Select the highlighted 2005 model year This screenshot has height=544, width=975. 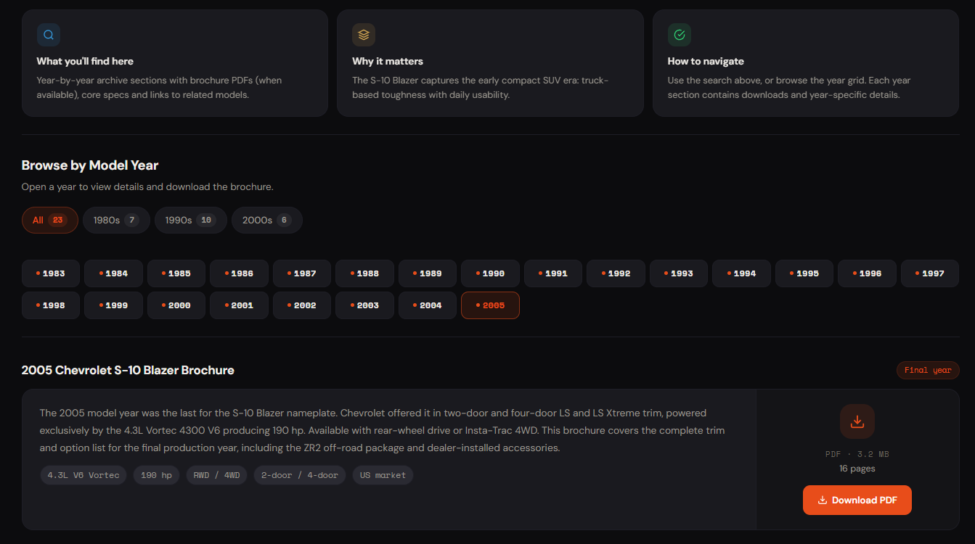pos(490,305)
